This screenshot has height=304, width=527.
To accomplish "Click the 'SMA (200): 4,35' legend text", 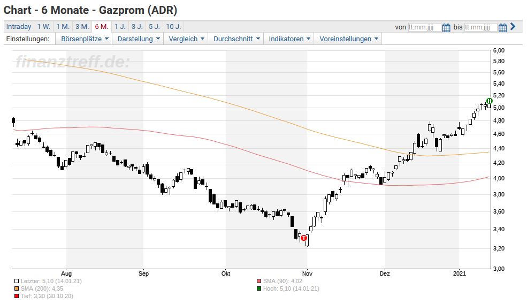I will click(42, 288).
